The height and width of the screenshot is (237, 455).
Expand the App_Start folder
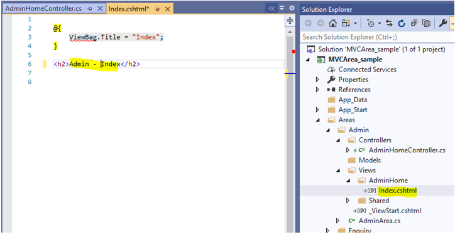[317, 110]
